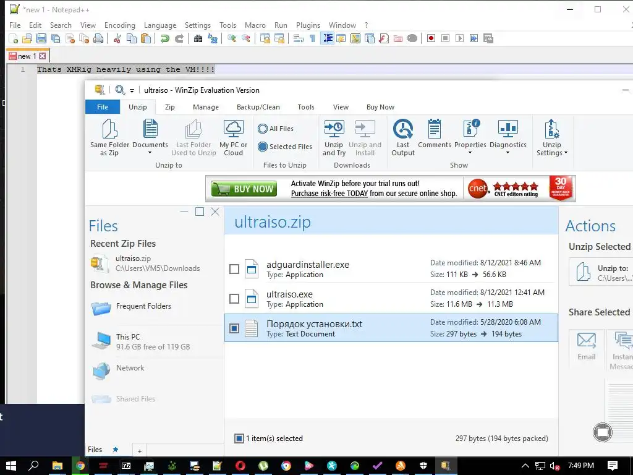Show hidden system tray icons chevron
The height and width of the screenshot is (475, 633).
(525, 466)
